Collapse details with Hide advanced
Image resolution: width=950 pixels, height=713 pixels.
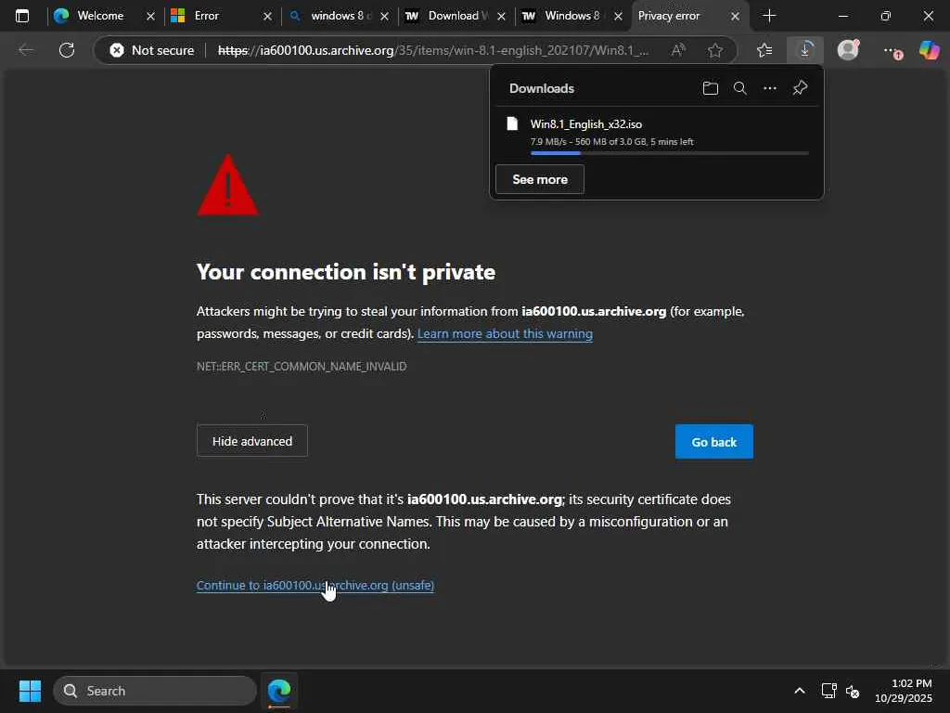coord(252,441)
